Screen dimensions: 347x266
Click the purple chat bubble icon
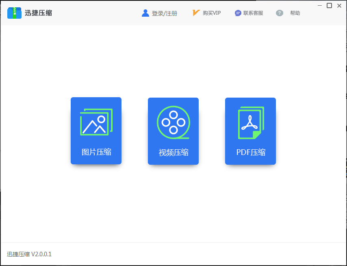[x=238, y=13]
